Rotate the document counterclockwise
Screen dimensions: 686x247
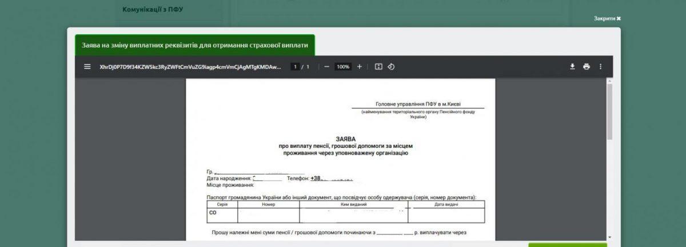(392, 67)
